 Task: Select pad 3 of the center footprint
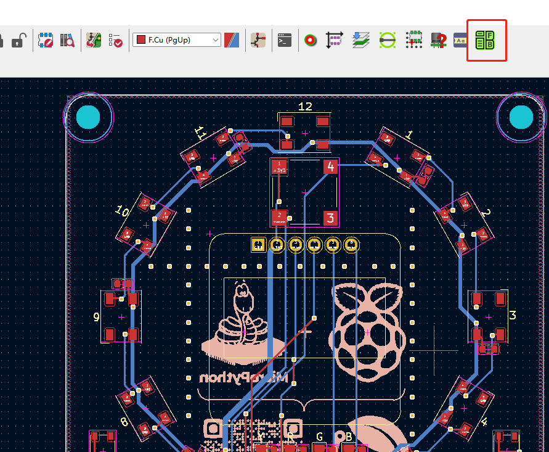(x=330, y=218)
